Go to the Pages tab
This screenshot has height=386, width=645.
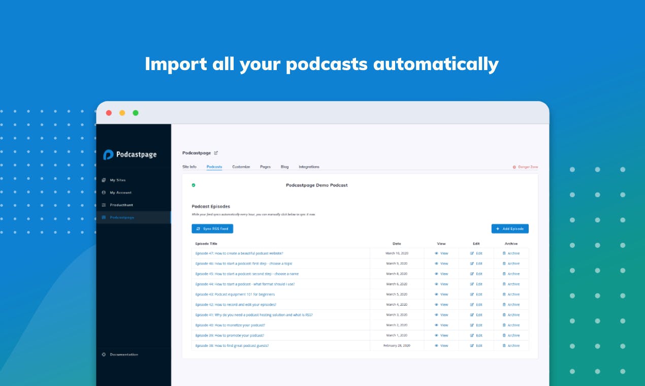tap(265, 167)
